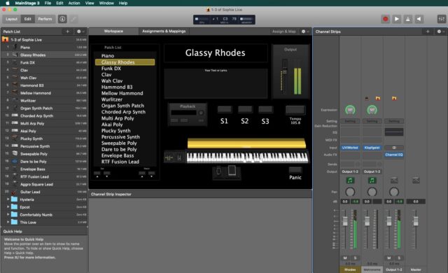Mute the Output 1-2 channel strip
This screenshot has width=448, height=273.
point(389,258)
